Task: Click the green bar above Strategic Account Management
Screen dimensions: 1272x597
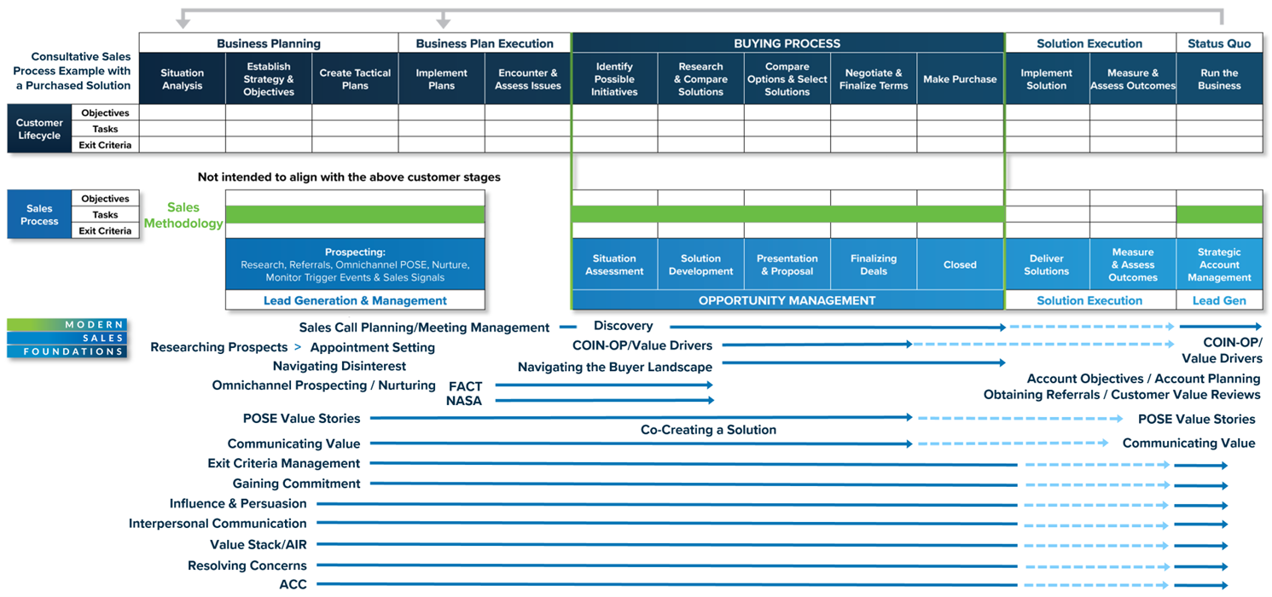Action: pos(1219,214)
